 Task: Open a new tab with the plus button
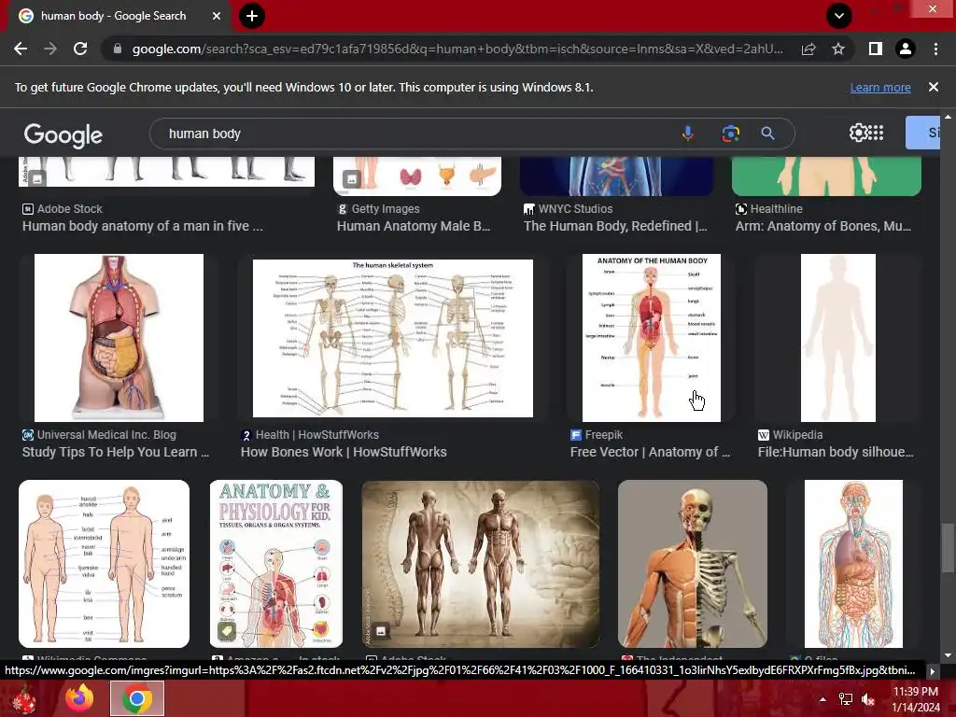coord(252,16)
